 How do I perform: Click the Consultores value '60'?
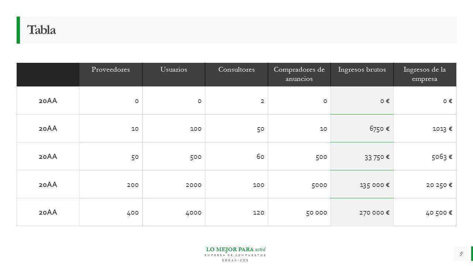click(236, 156)
